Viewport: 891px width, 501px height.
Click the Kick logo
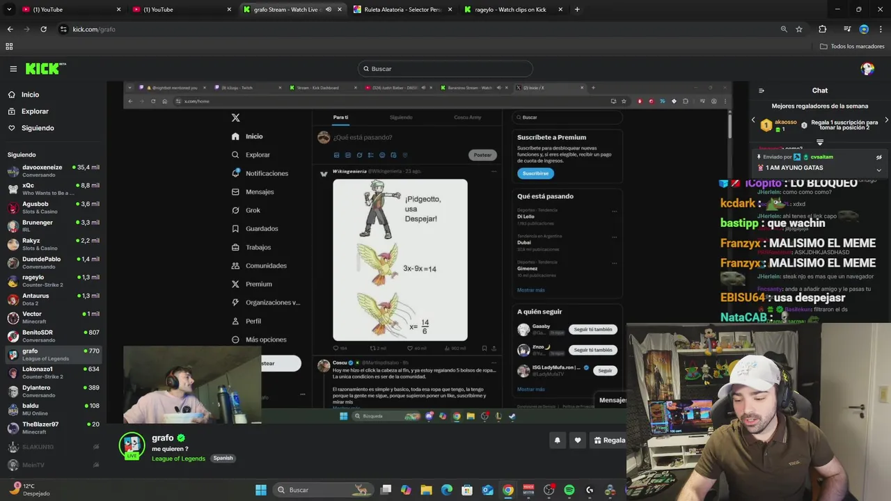click(45, 68)
